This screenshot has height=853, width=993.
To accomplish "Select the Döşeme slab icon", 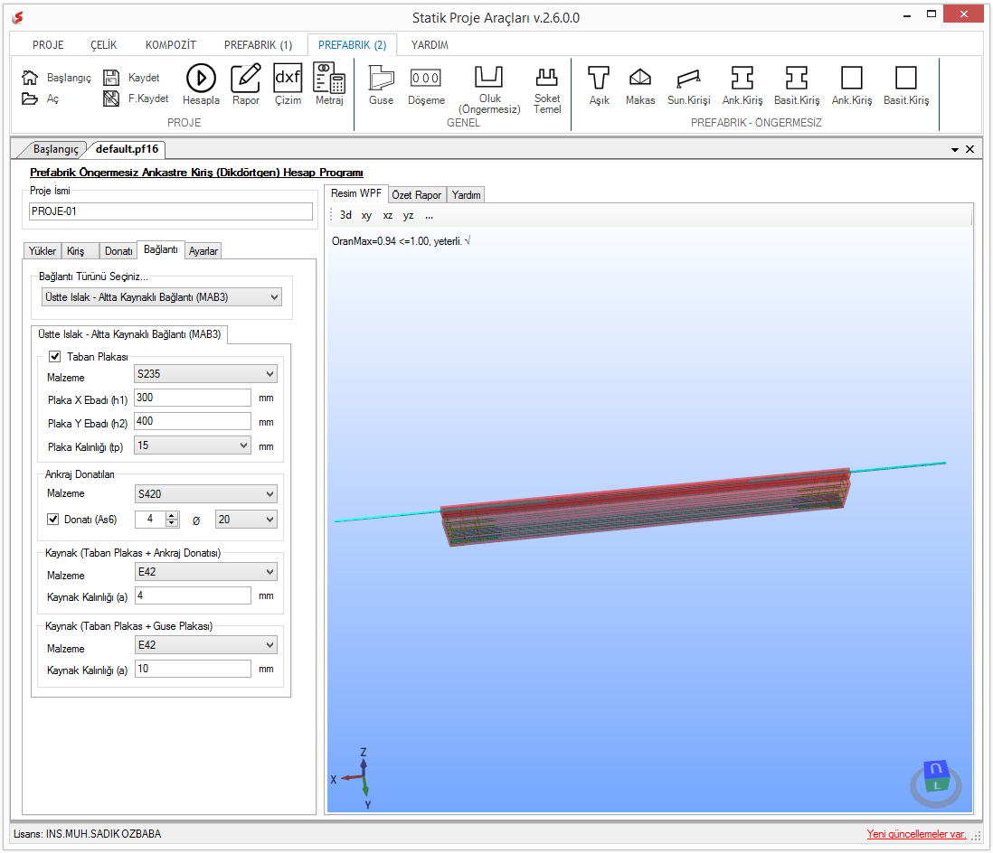I will click(426, 78).
